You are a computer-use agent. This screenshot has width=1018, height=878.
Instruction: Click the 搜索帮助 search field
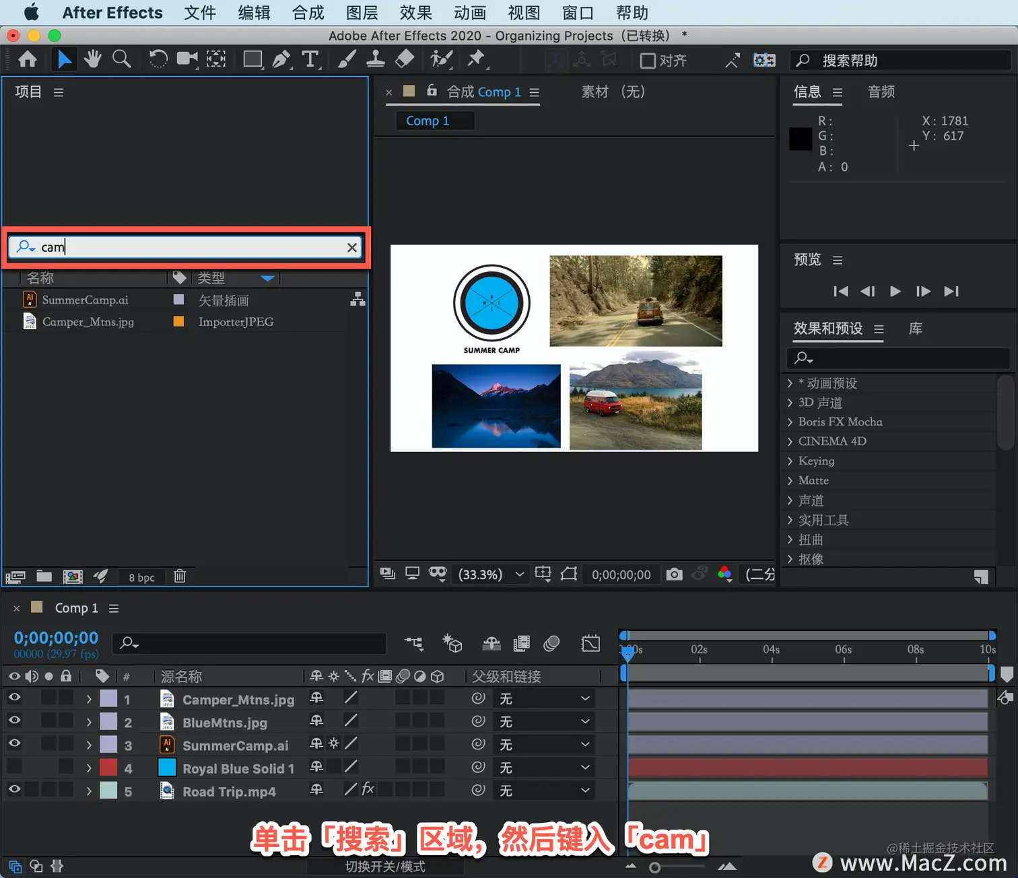point(902,61)
